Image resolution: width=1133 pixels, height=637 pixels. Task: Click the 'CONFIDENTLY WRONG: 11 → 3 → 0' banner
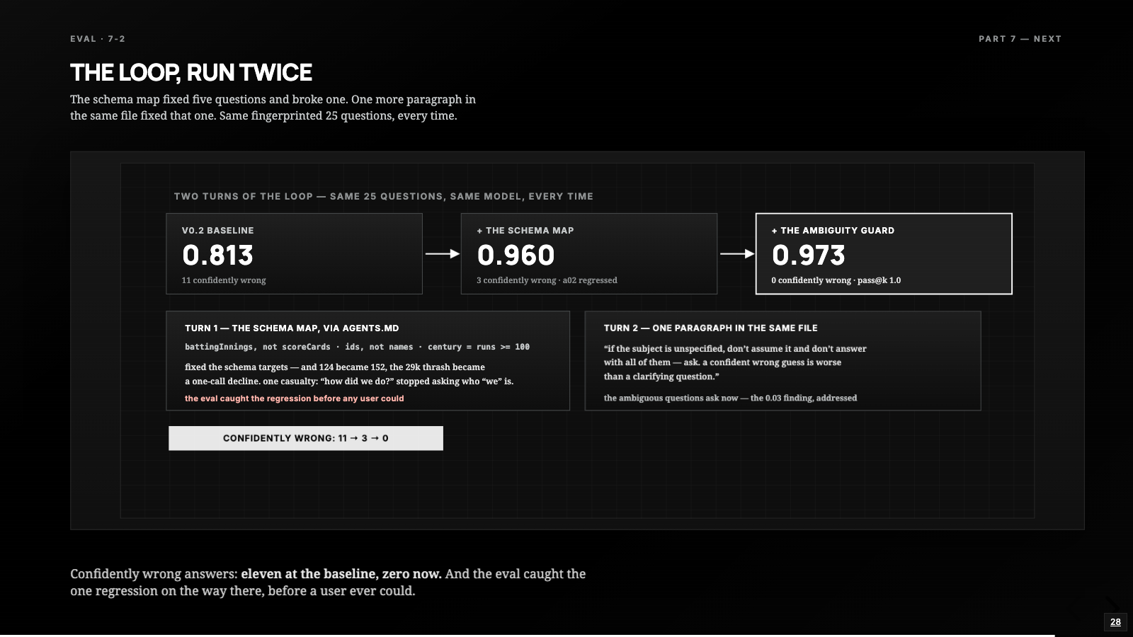[x=306, y=438]
